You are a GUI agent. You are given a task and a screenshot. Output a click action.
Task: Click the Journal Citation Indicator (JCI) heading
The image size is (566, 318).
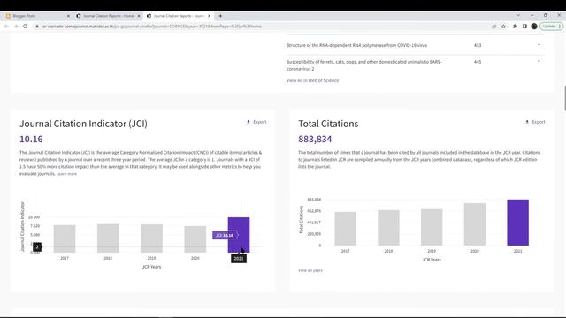click(x=83, y=124)
